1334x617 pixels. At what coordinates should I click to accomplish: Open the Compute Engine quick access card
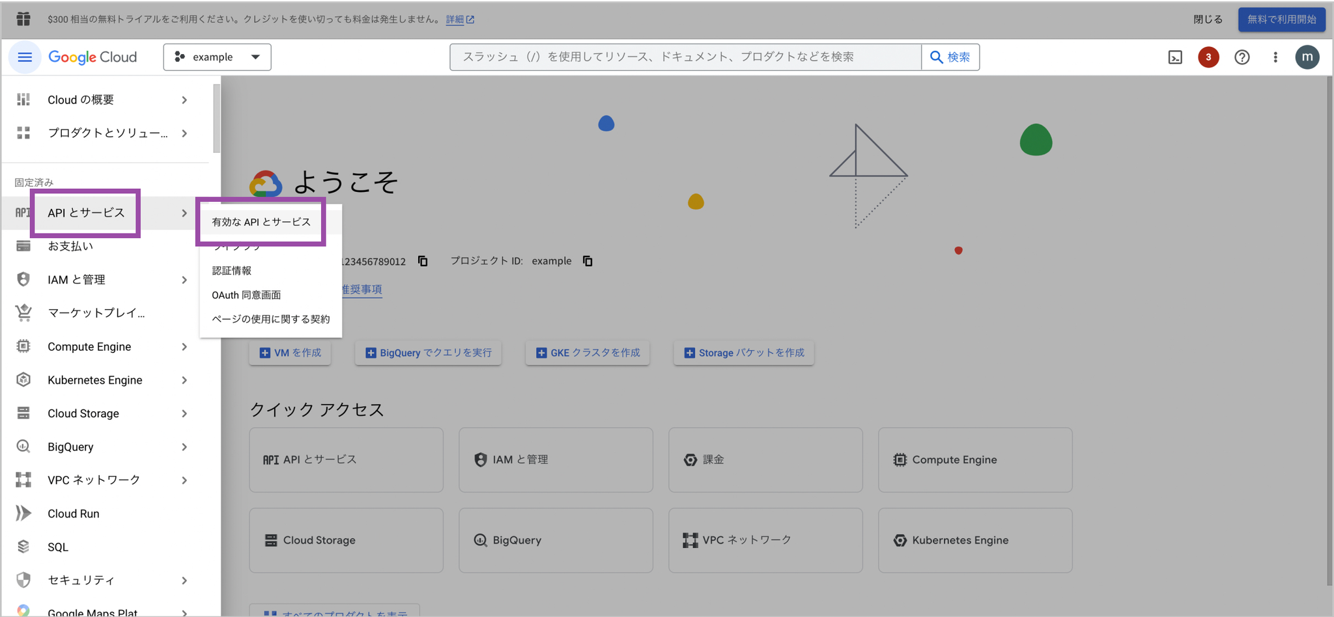pos(975,459)
